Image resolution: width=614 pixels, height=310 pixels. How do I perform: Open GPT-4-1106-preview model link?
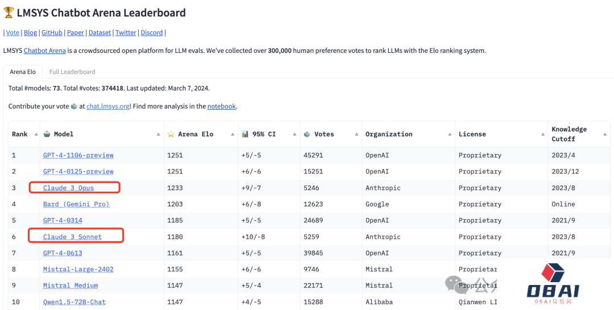point(78,155)
